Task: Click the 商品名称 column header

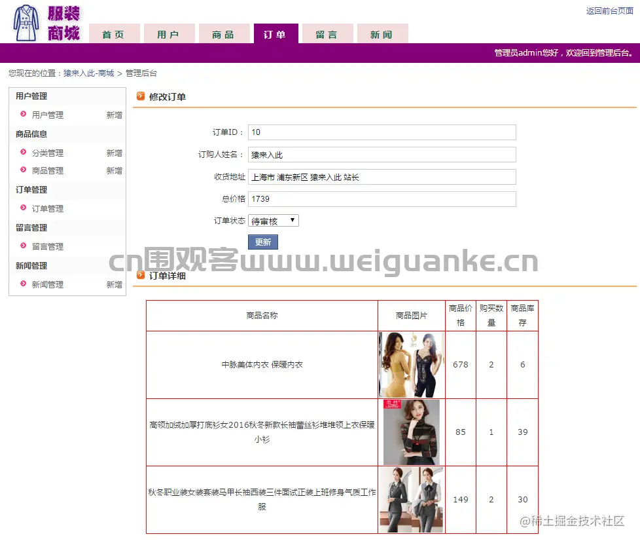Action: tap(262, 316)
